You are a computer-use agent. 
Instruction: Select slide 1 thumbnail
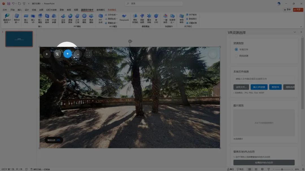(19, 39)
